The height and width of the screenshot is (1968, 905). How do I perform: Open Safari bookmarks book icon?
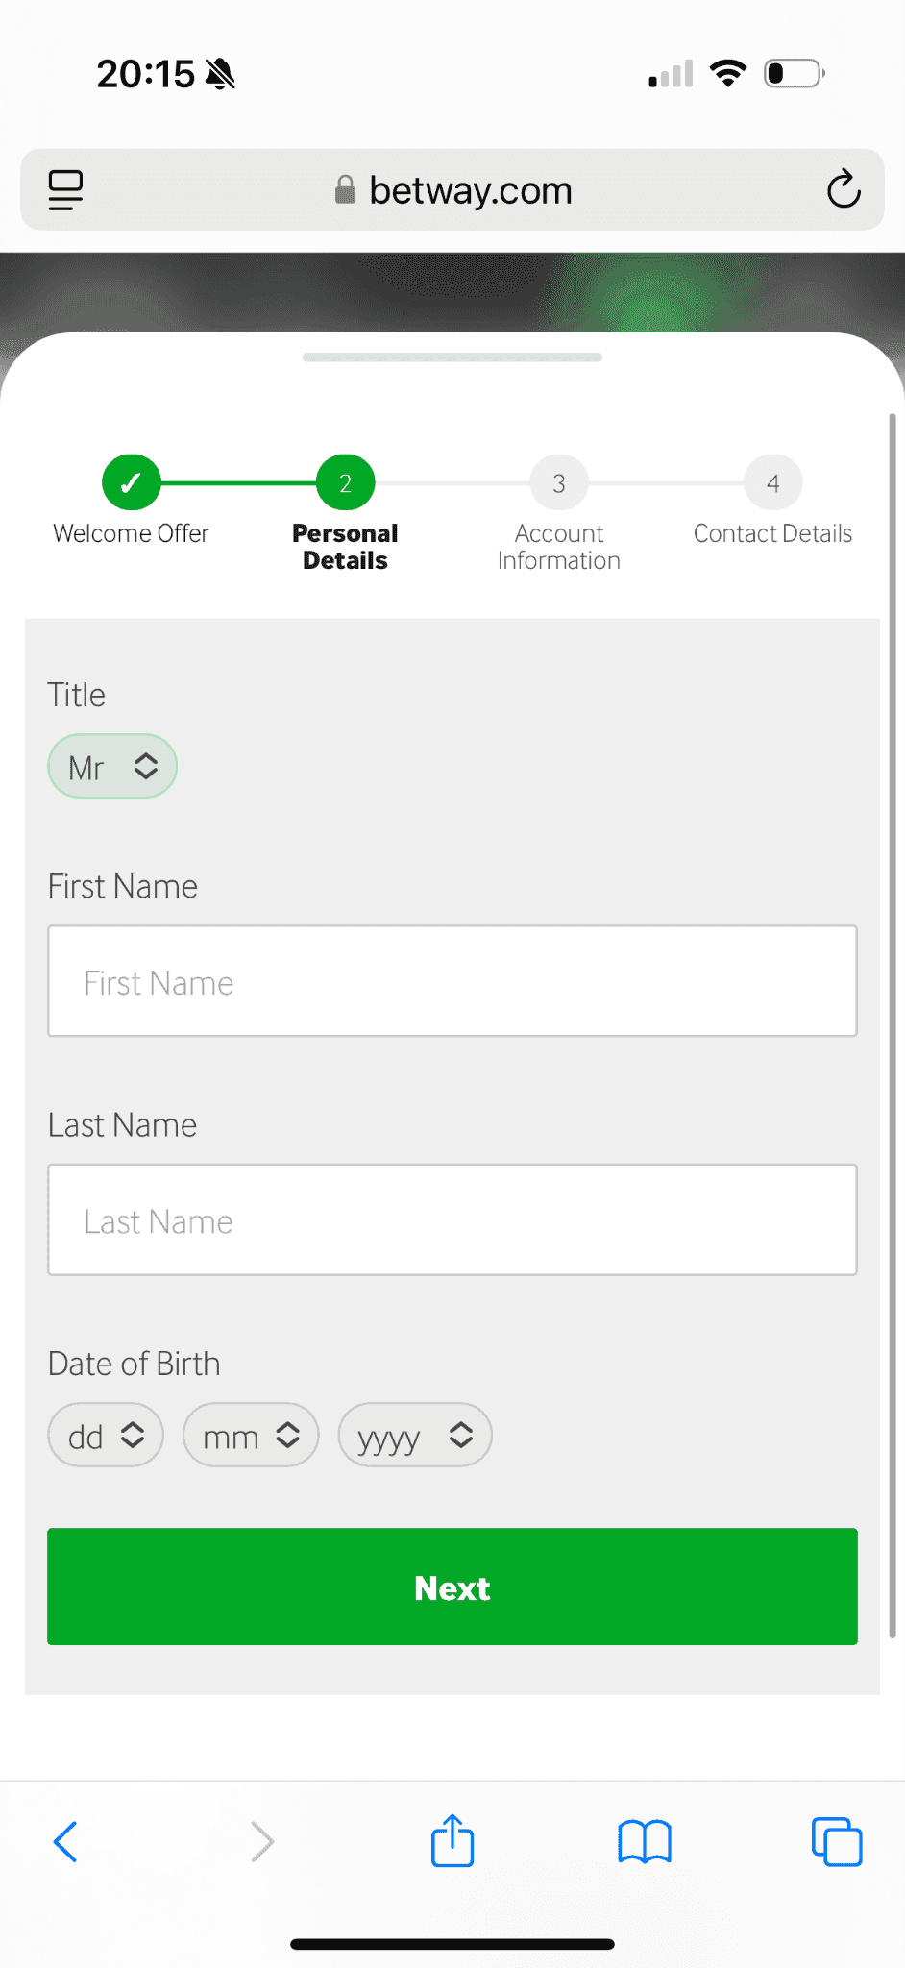[645, 1841]
